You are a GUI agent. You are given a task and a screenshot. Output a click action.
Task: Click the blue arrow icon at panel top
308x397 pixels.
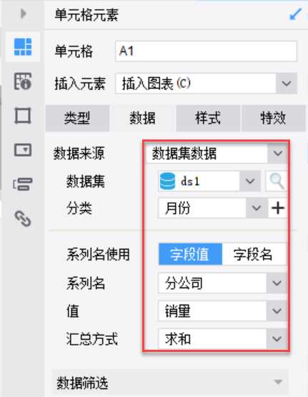[295, 14]
